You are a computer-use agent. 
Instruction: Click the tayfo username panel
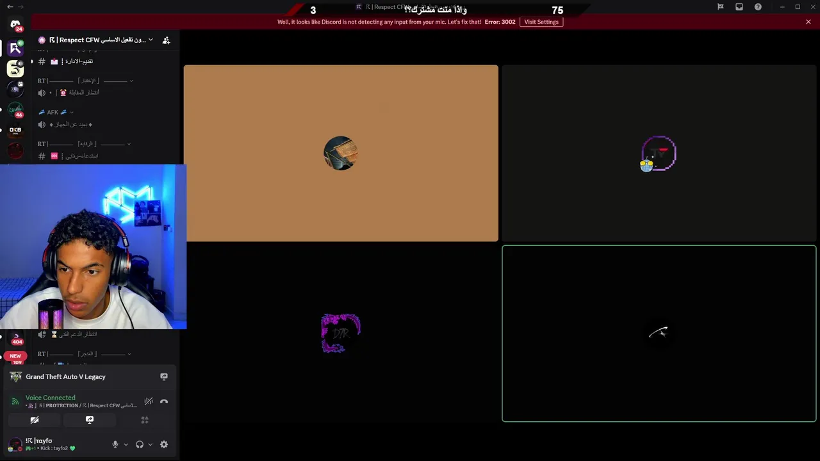[x=50, y=444]
